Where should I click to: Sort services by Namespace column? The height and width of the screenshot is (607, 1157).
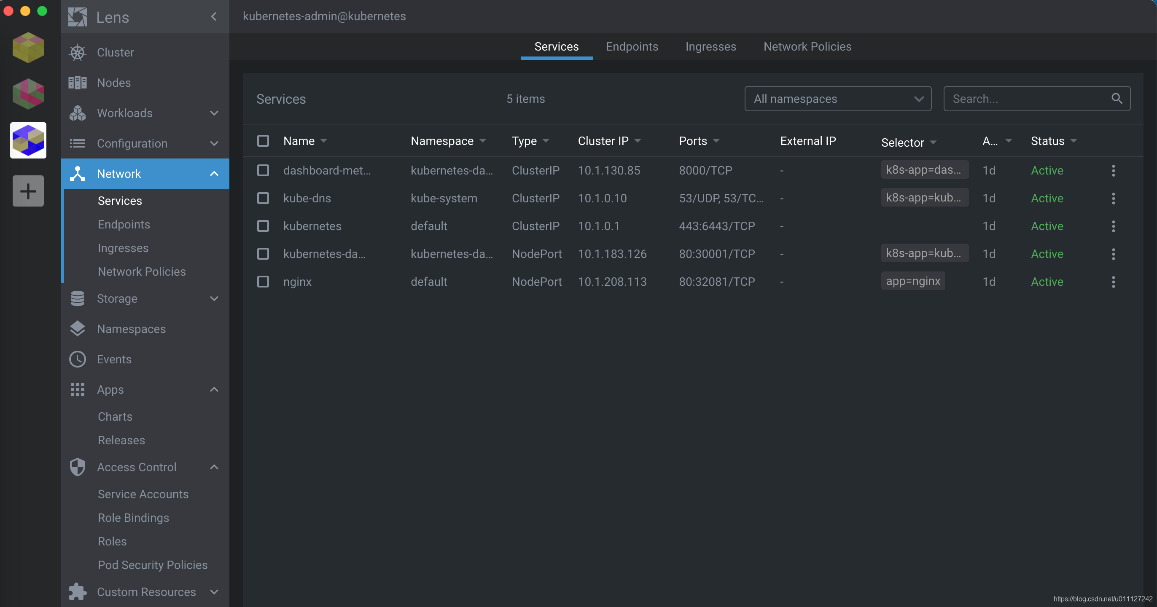coord(448,141)
